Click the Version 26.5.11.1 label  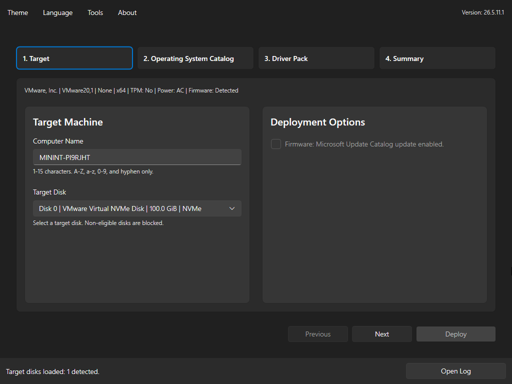(482, 12)
